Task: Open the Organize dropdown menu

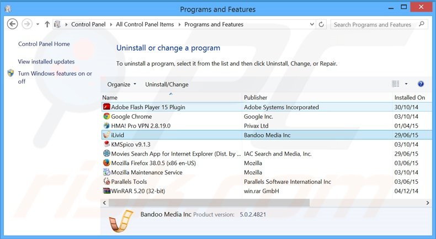Action: [122, 84]
